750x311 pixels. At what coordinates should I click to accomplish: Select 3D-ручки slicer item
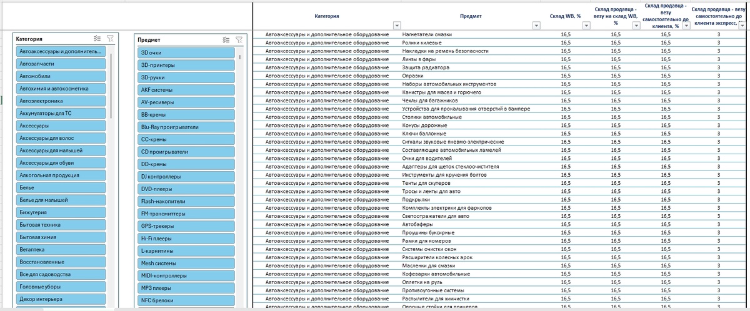[186, 77]
